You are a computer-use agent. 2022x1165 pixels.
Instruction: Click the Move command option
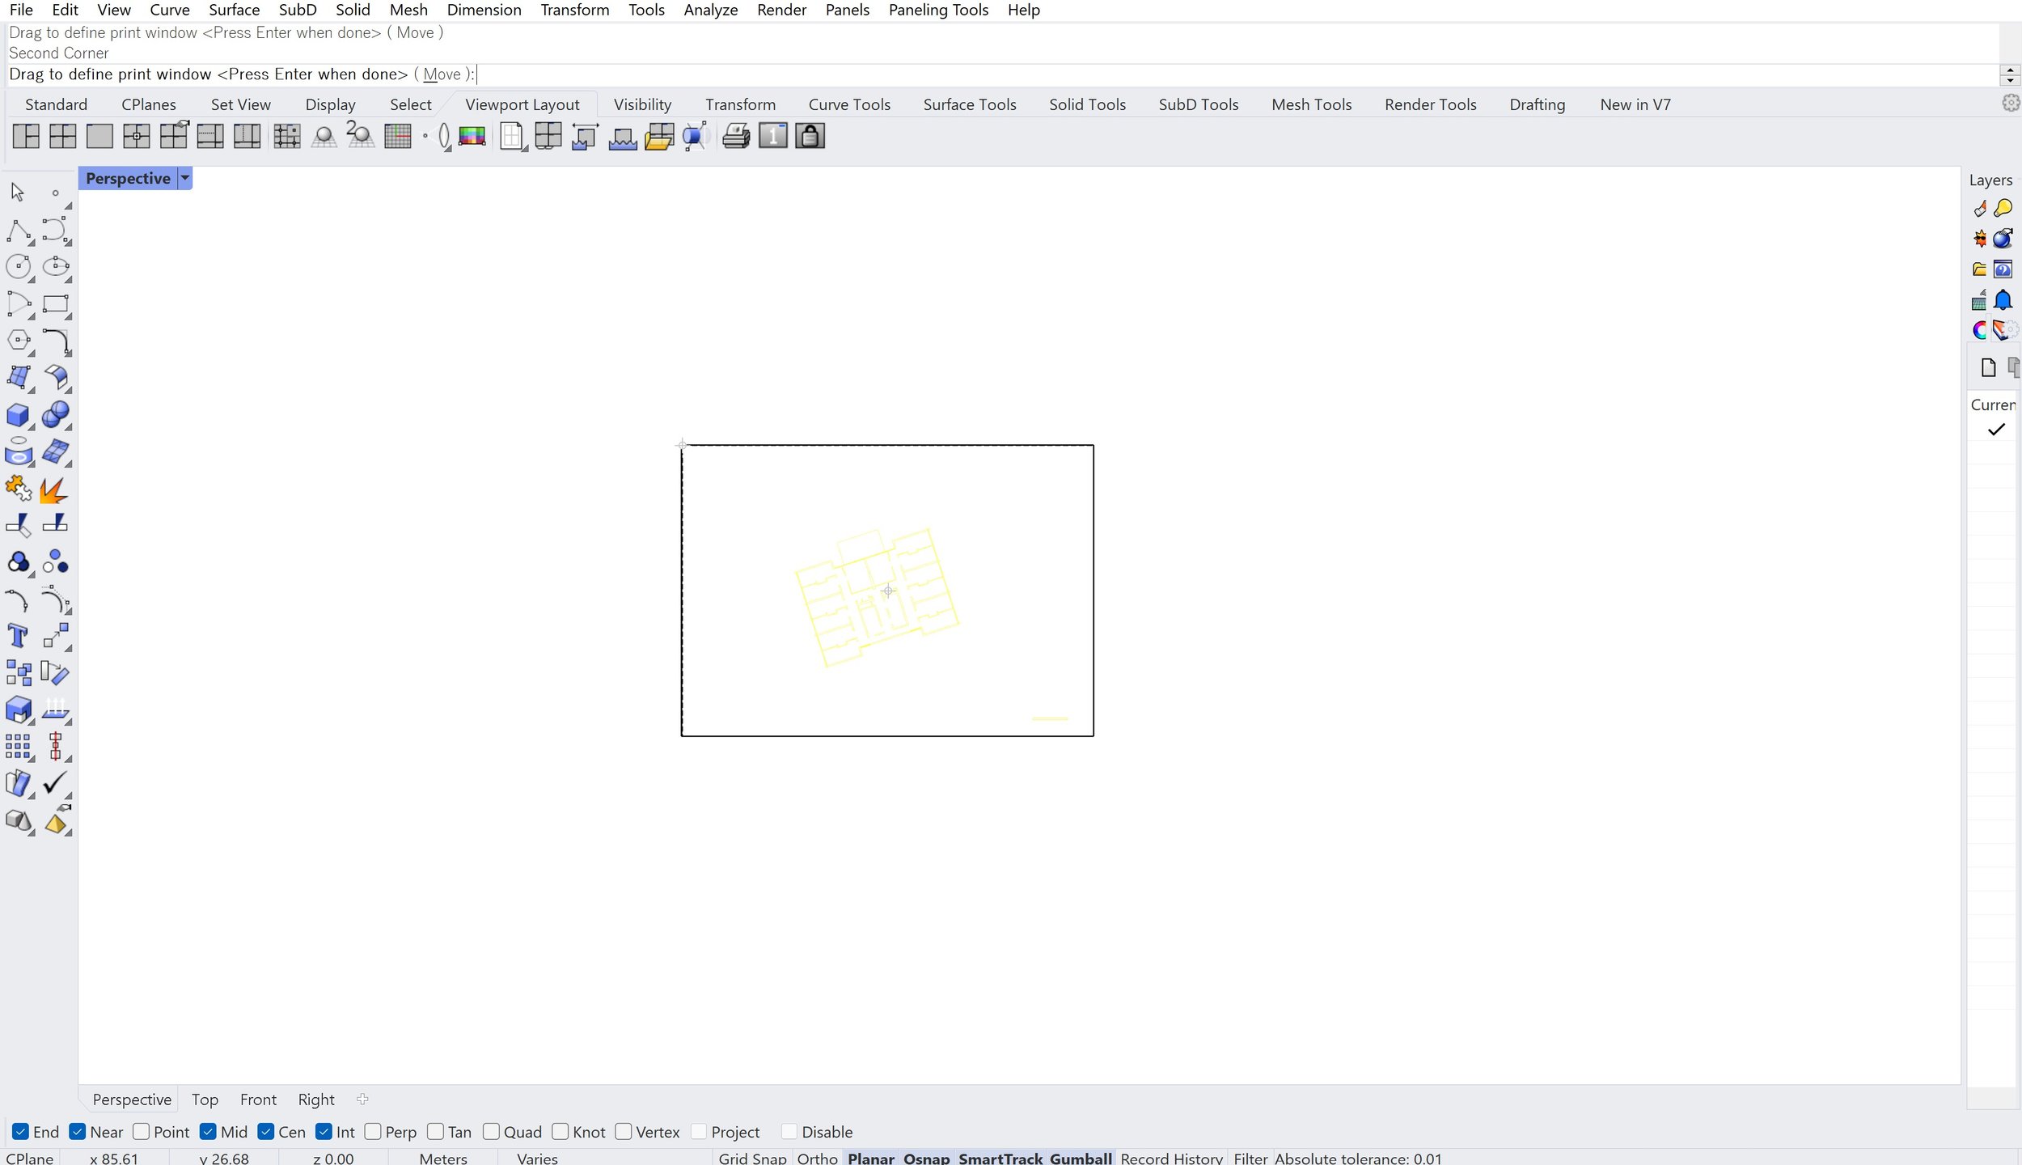(442, 74)
